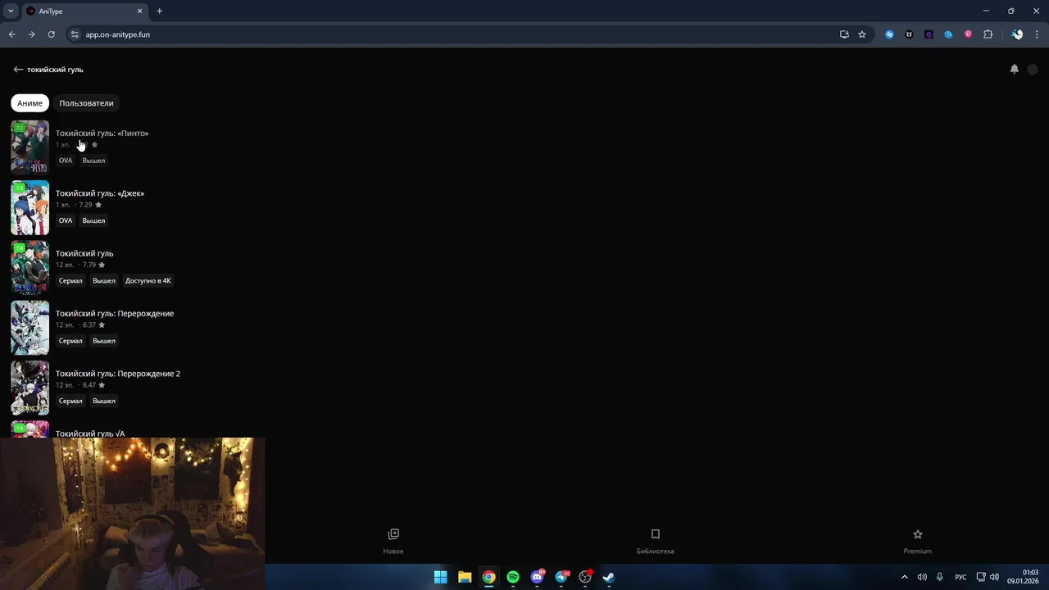
Task: Click the system tray microphone icon
Action: click(939, 577)
